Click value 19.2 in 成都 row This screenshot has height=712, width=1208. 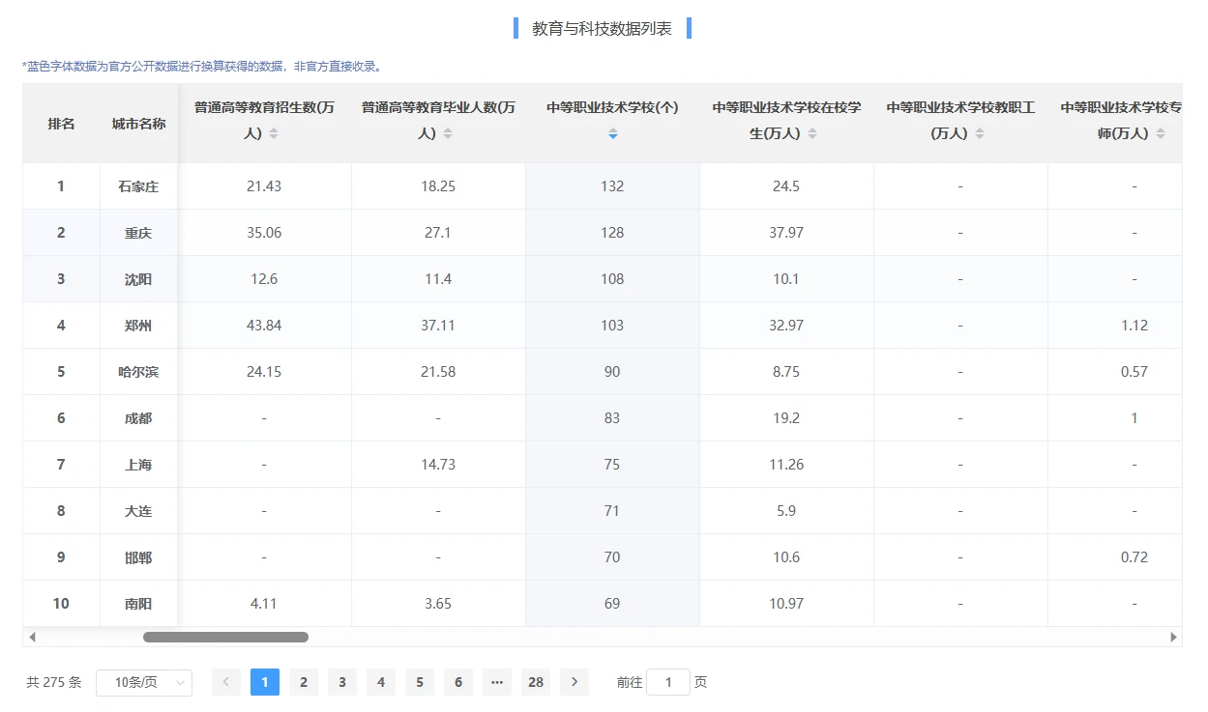786,418
